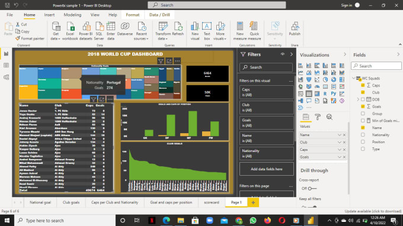Open Model view in left sidebar
Viewport: 403px width, 226px height.
tap(6, 77)
